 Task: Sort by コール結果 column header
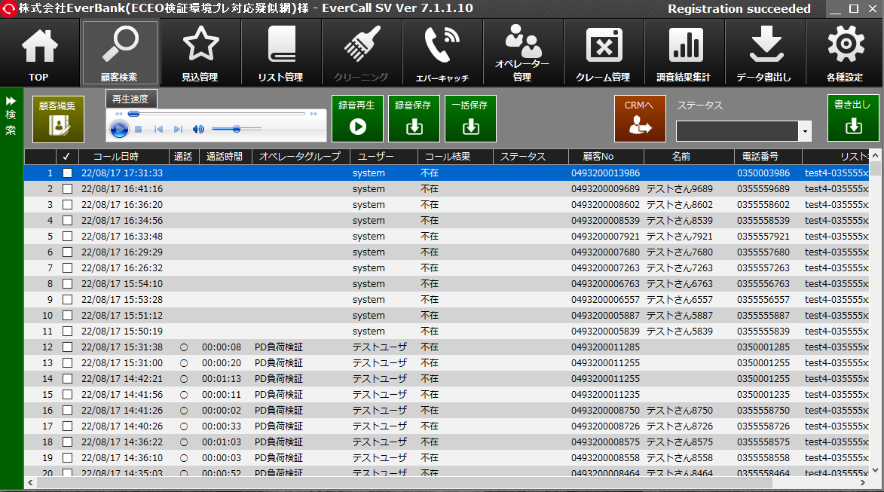pos(455,157)
